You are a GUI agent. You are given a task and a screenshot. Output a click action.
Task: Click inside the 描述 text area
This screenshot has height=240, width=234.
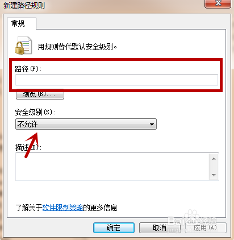point(112,167)
